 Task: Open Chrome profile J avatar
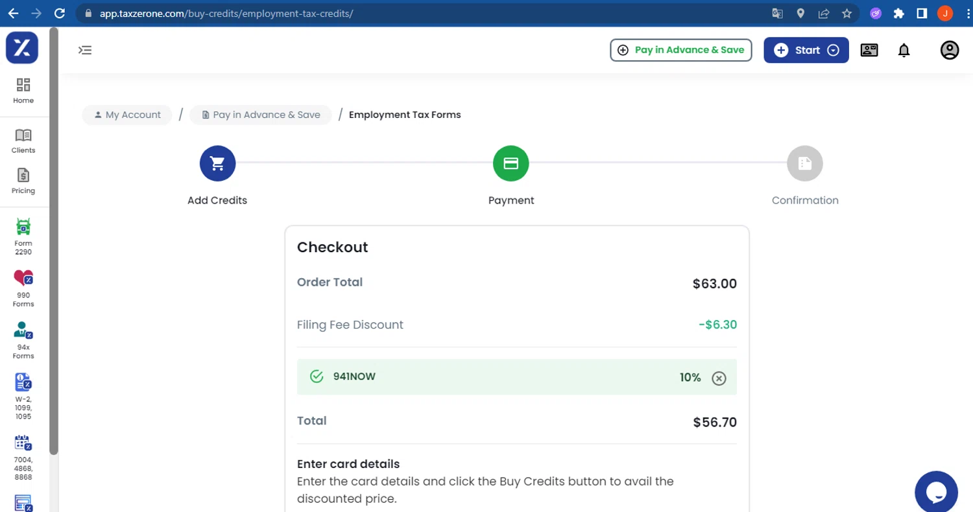pyautogui.click(x=945, y=13)
